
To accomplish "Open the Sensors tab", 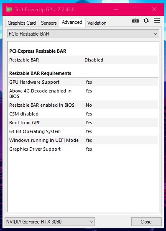I will click(x=49, y=23).
